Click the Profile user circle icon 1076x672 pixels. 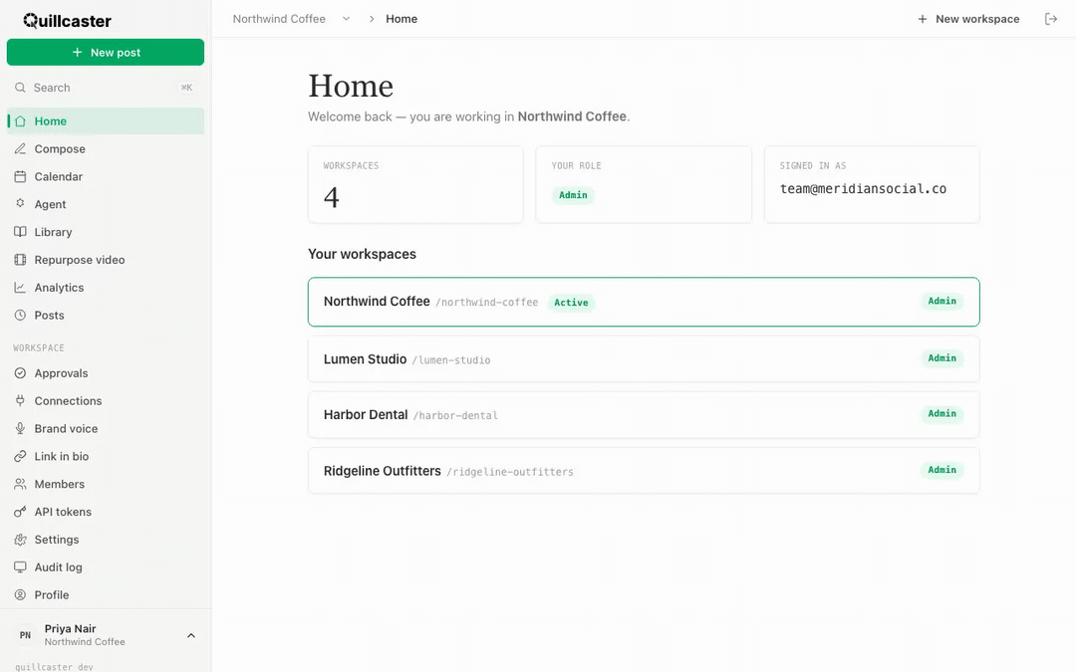click(x=20, y=595)
